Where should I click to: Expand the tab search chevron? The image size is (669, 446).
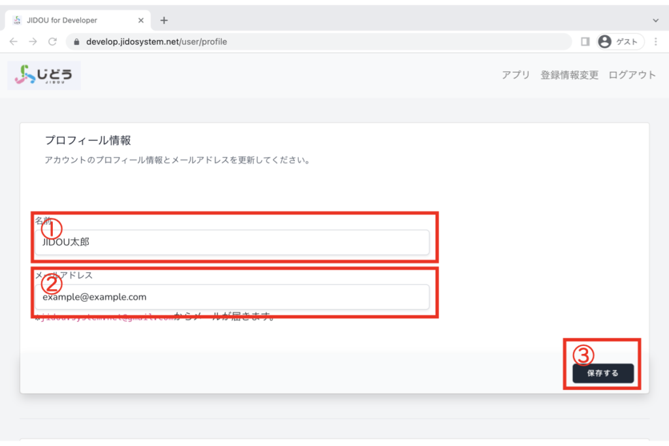pyautogui.click(x=656, y=20)
